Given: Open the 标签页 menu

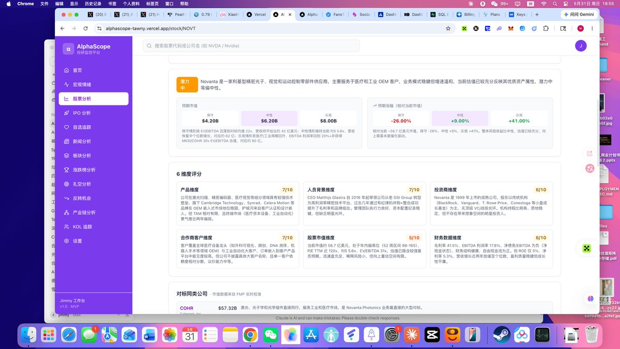Looking at the screenshot, I should click(152, 4).
